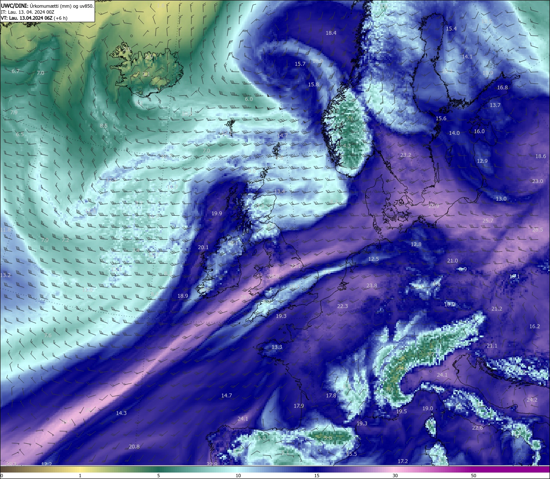Click the 19.0 value on the map

428,409
